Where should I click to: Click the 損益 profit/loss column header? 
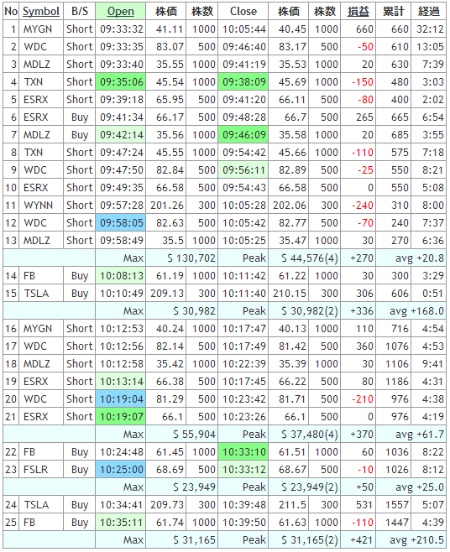358,12
